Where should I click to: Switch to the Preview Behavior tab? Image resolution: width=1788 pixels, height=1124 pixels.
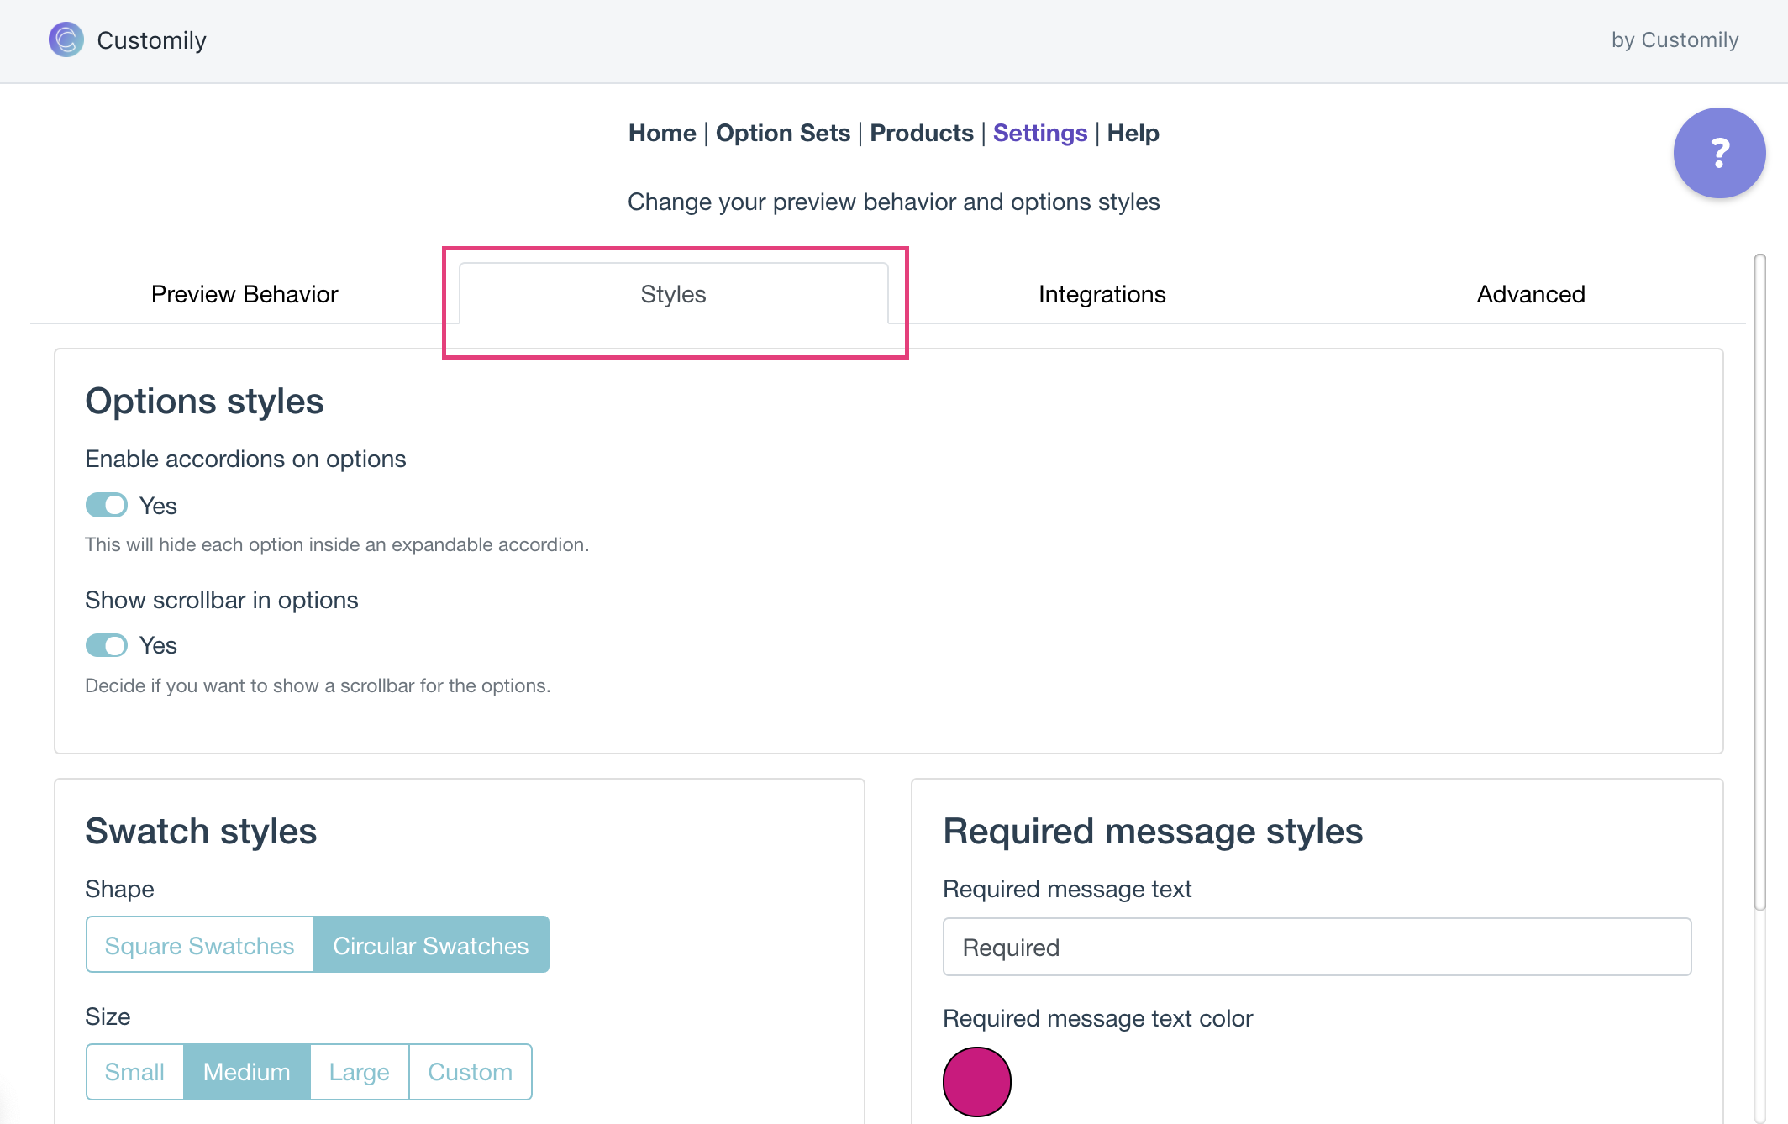pyautogui.click(x=245, y=294)
